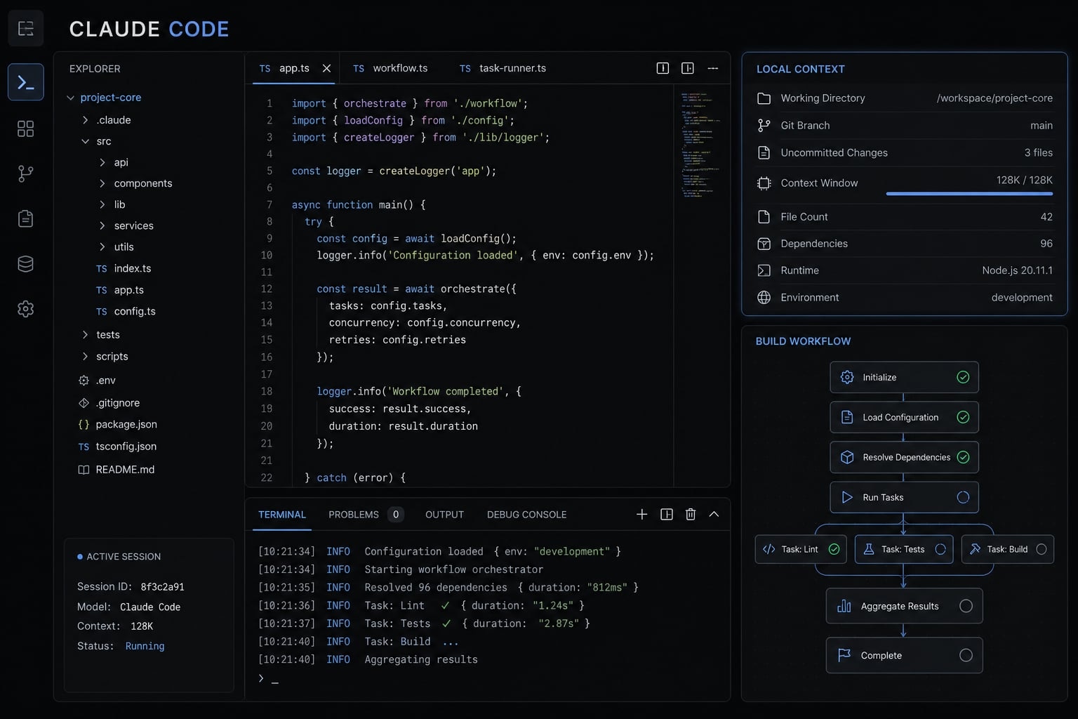Open the PROBLEMS panel tab

point(366,515)
